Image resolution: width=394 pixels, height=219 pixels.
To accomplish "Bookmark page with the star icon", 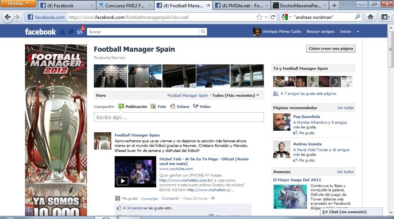I will click(x=259, y=17).
